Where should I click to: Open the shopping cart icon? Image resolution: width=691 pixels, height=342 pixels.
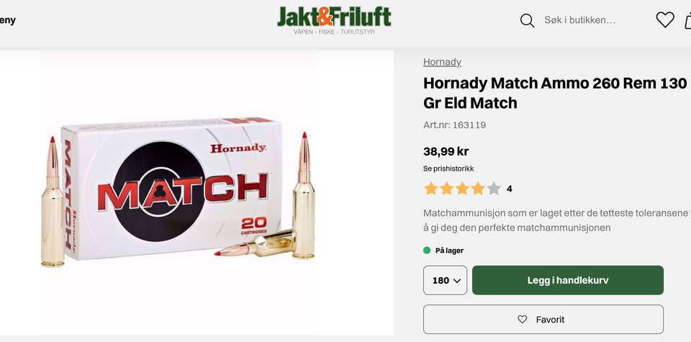tap(688, 20)
